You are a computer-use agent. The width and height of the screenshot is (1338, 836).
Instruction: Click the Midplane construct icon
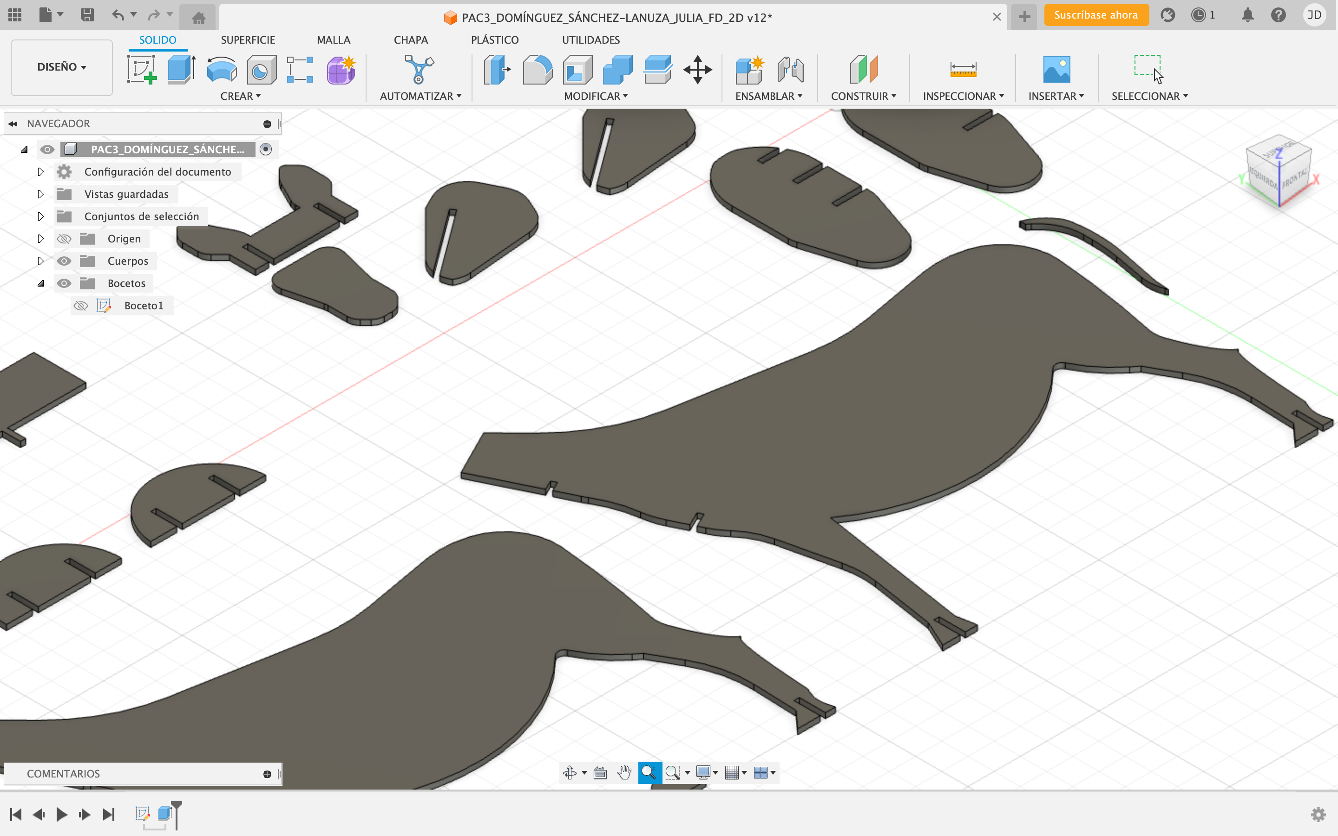(864, 70)
